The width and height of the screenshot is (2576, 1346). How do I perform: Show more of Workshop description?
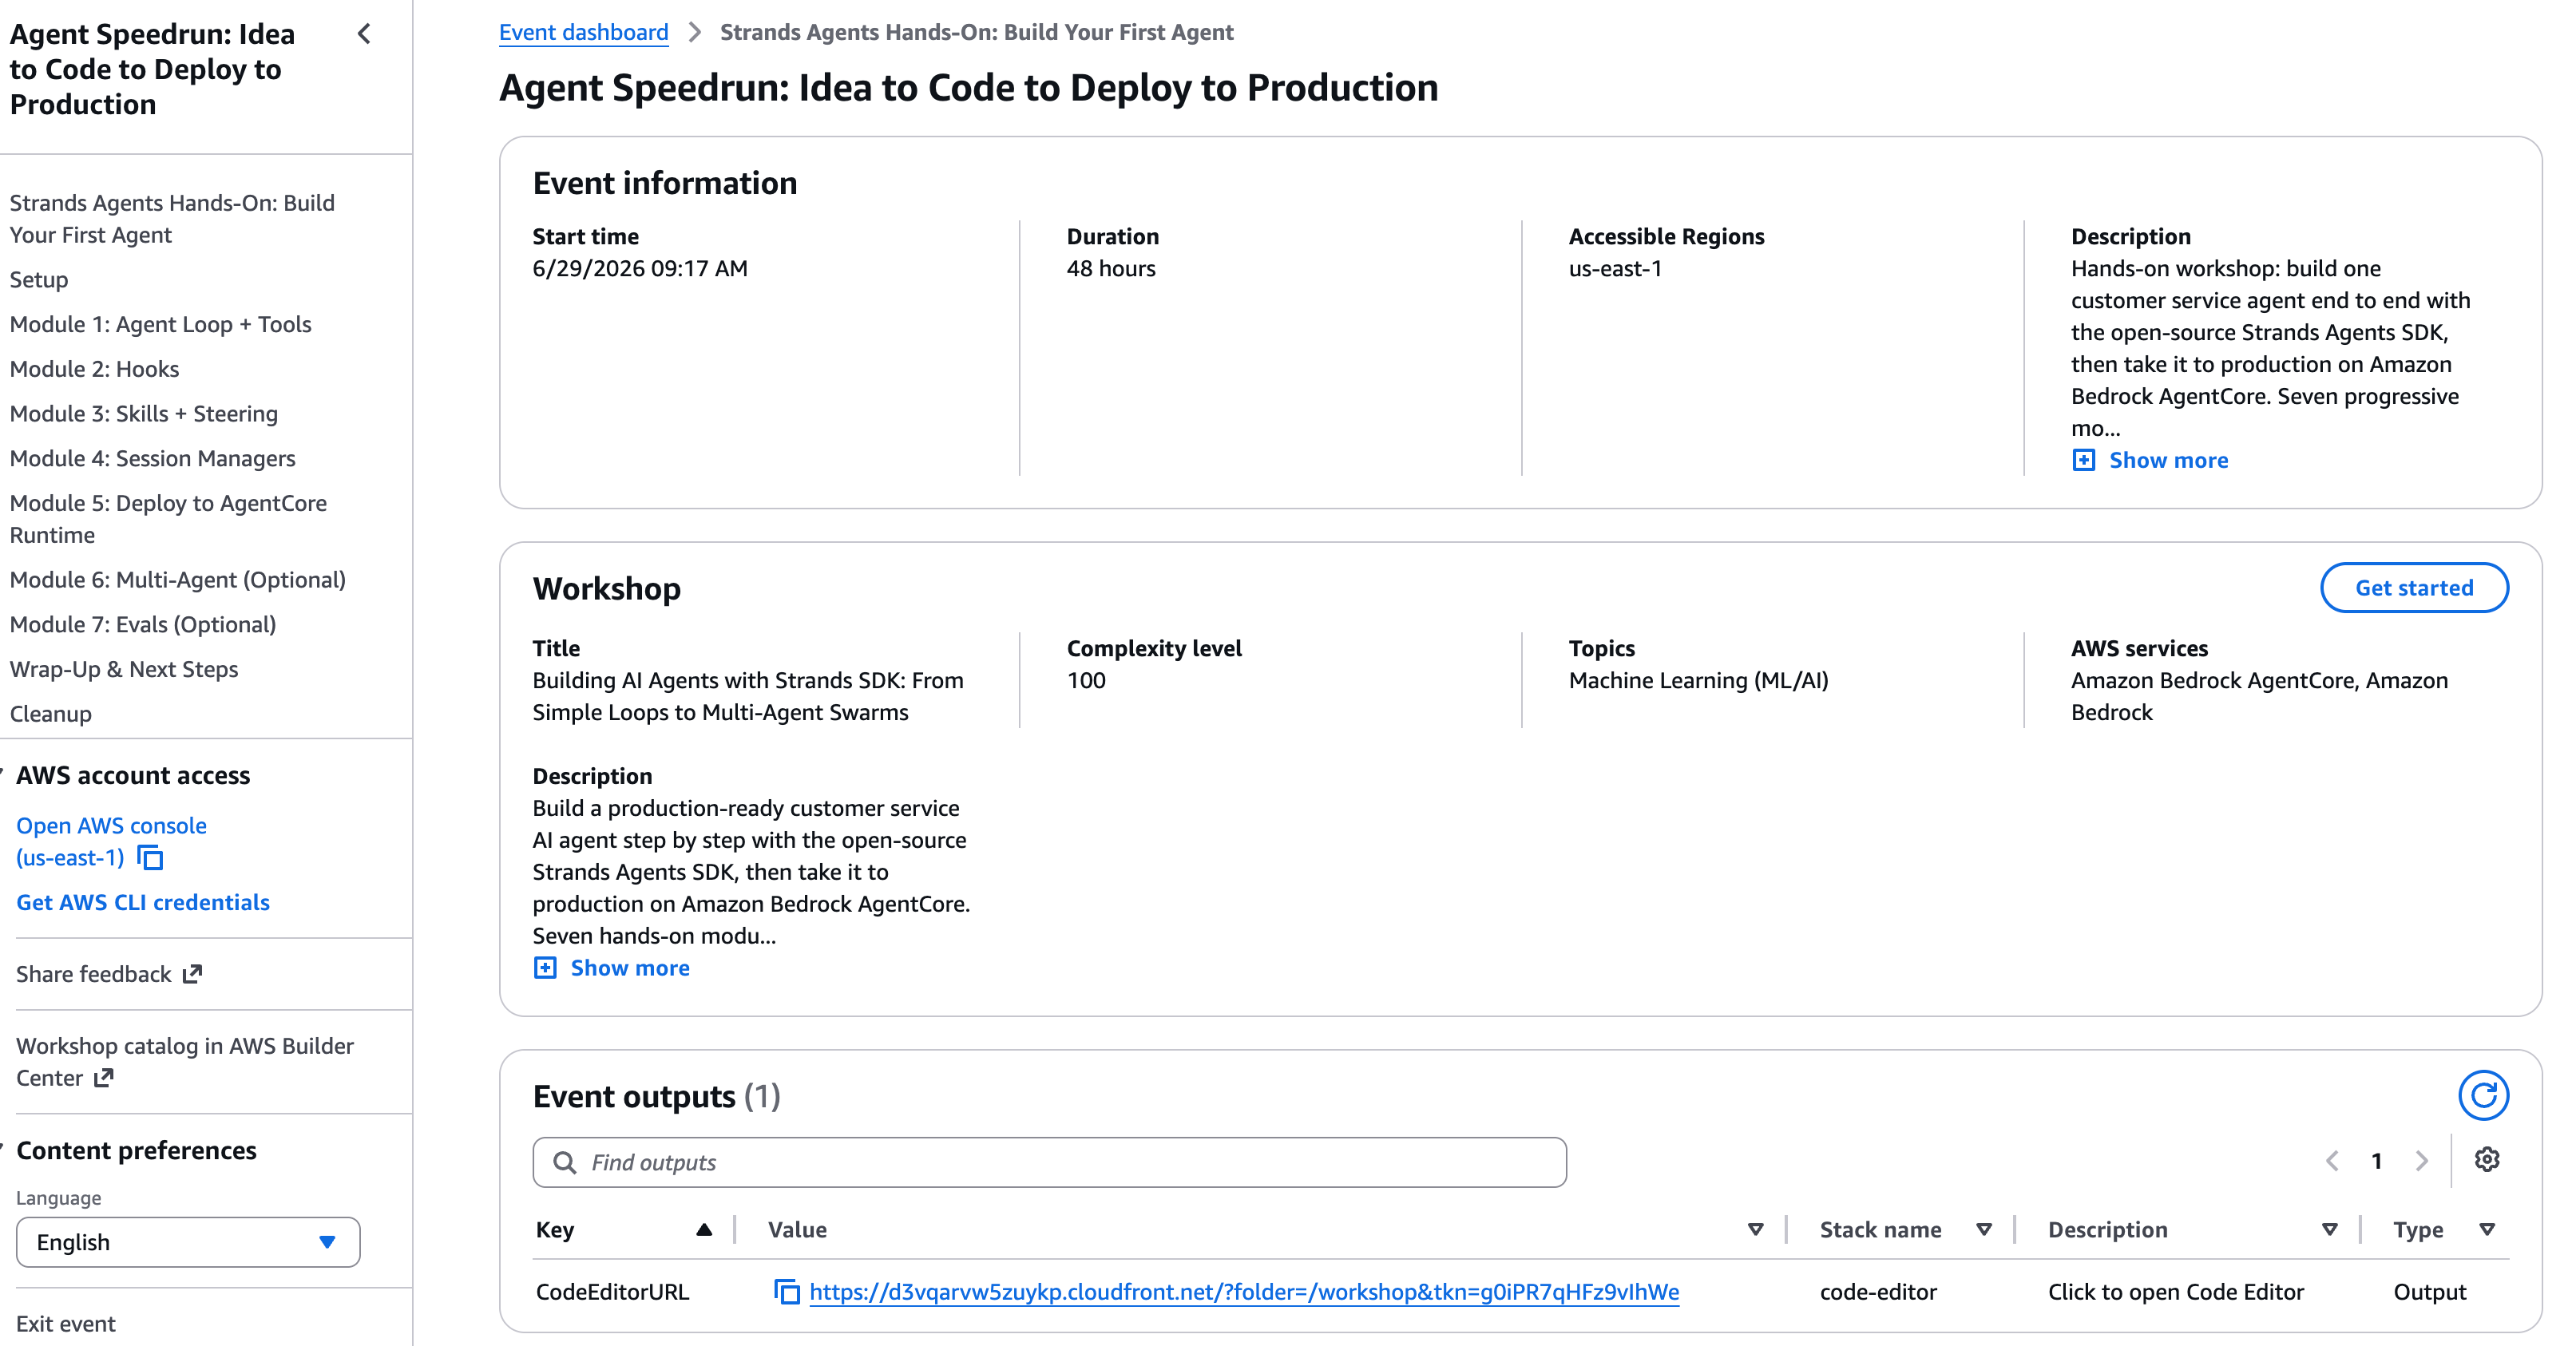tap(630, 968)
